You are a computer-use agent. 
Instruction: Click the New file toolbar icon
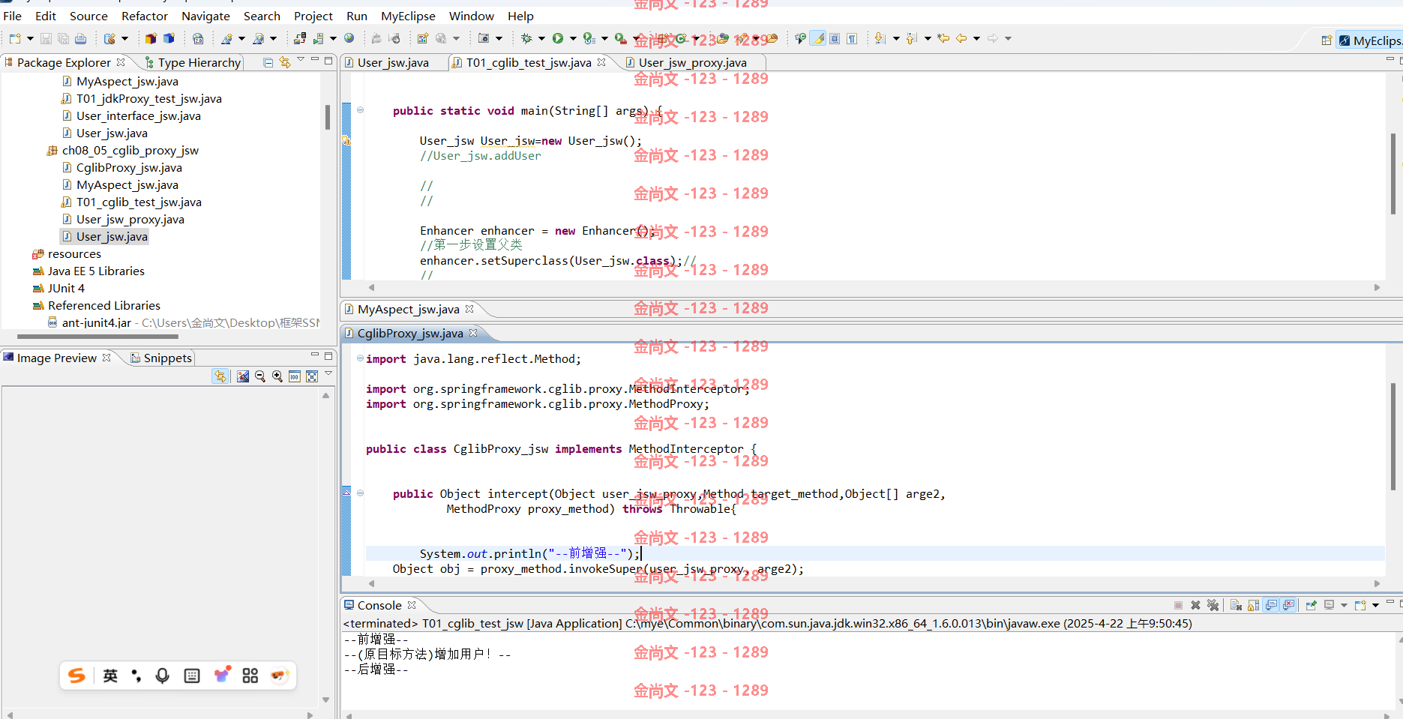(15, 38)
